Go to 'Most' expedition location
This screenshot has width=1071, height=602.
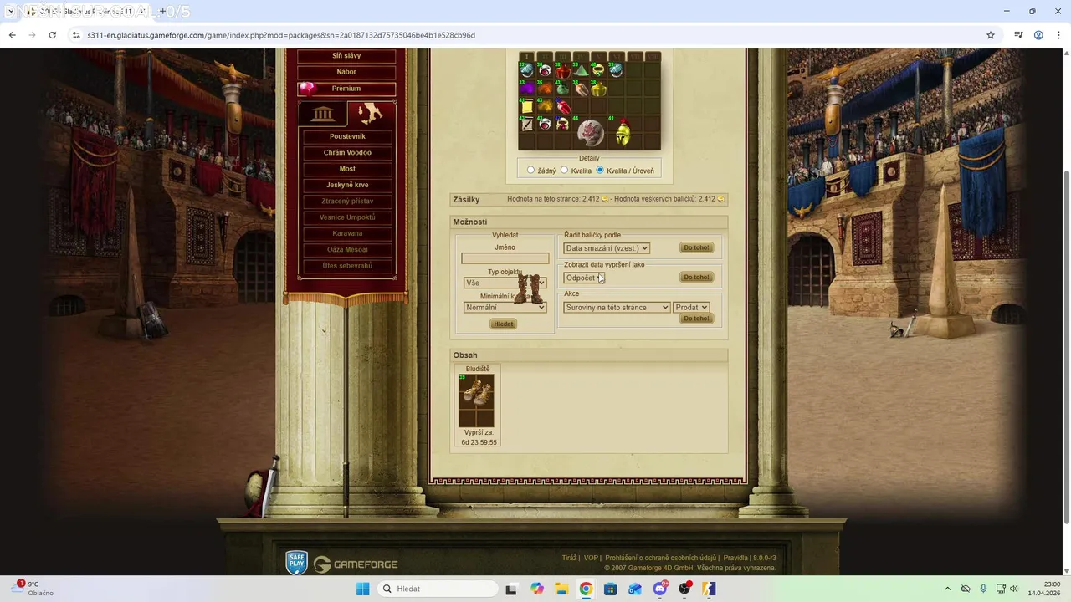pyautogui.click(x=347, y=169)
